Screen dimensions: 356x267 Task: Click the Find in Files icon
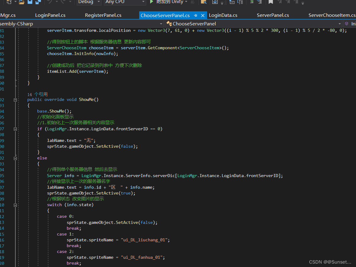point(203,2)
